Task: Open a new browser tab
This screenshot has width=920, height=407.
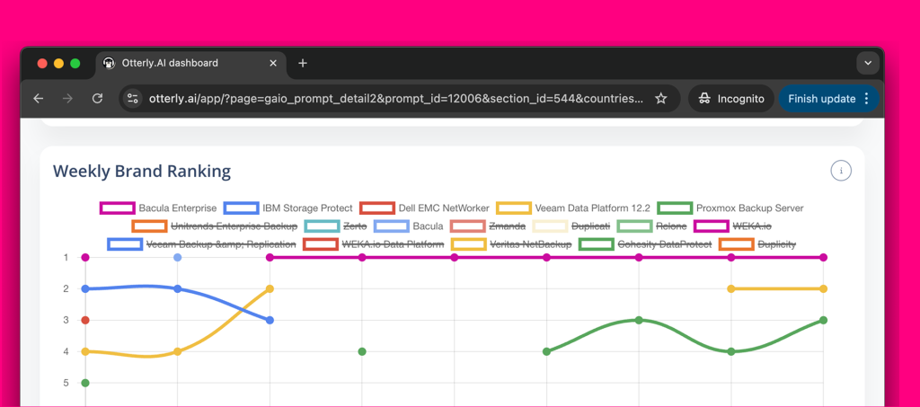Action: 303,63
